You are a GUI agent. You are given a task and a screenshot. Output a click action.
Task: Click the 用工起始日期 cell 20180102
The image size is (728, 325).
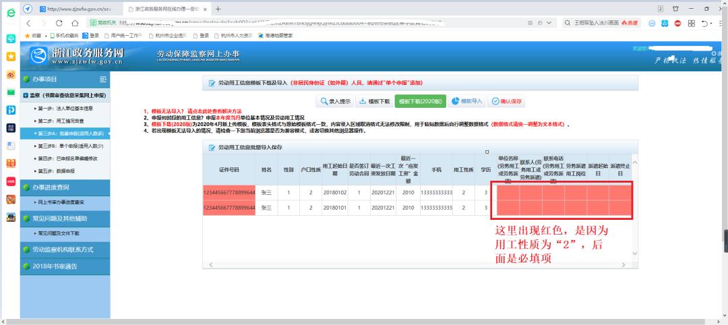(x=335, y=193)
